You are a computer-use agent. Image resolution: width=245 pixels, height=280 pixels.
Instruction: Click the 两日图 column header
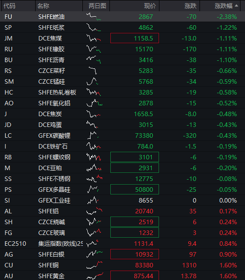click(97, 6)
